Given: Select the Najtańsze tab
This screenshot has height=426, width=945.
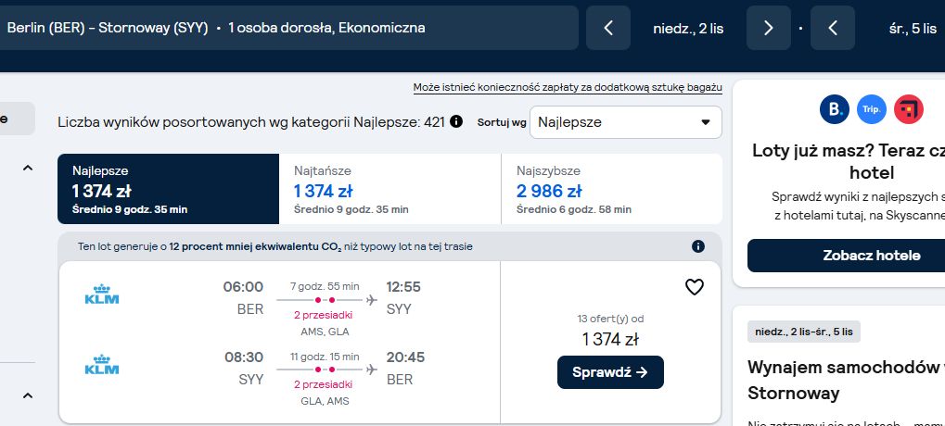Looking at the screenshot, I should click(x=389, y=189).
